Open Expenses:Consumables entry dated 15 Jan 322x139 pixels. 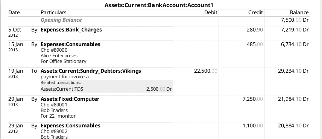(x=70, y=44)
